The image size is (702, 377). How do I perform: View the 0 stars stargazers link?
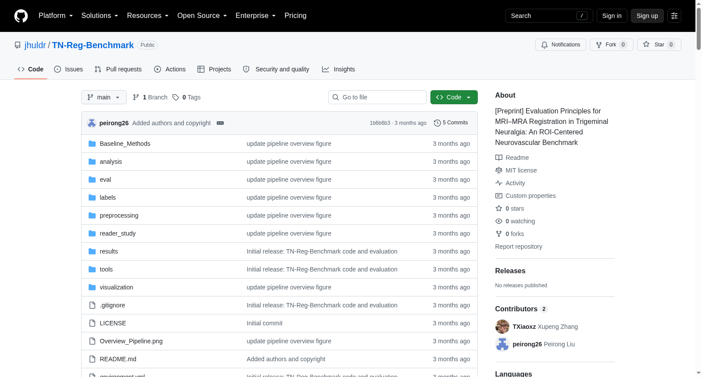point(510,208)
